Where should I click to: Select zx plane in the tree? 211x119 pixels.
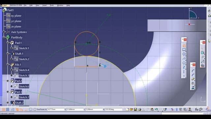[16, 26]
